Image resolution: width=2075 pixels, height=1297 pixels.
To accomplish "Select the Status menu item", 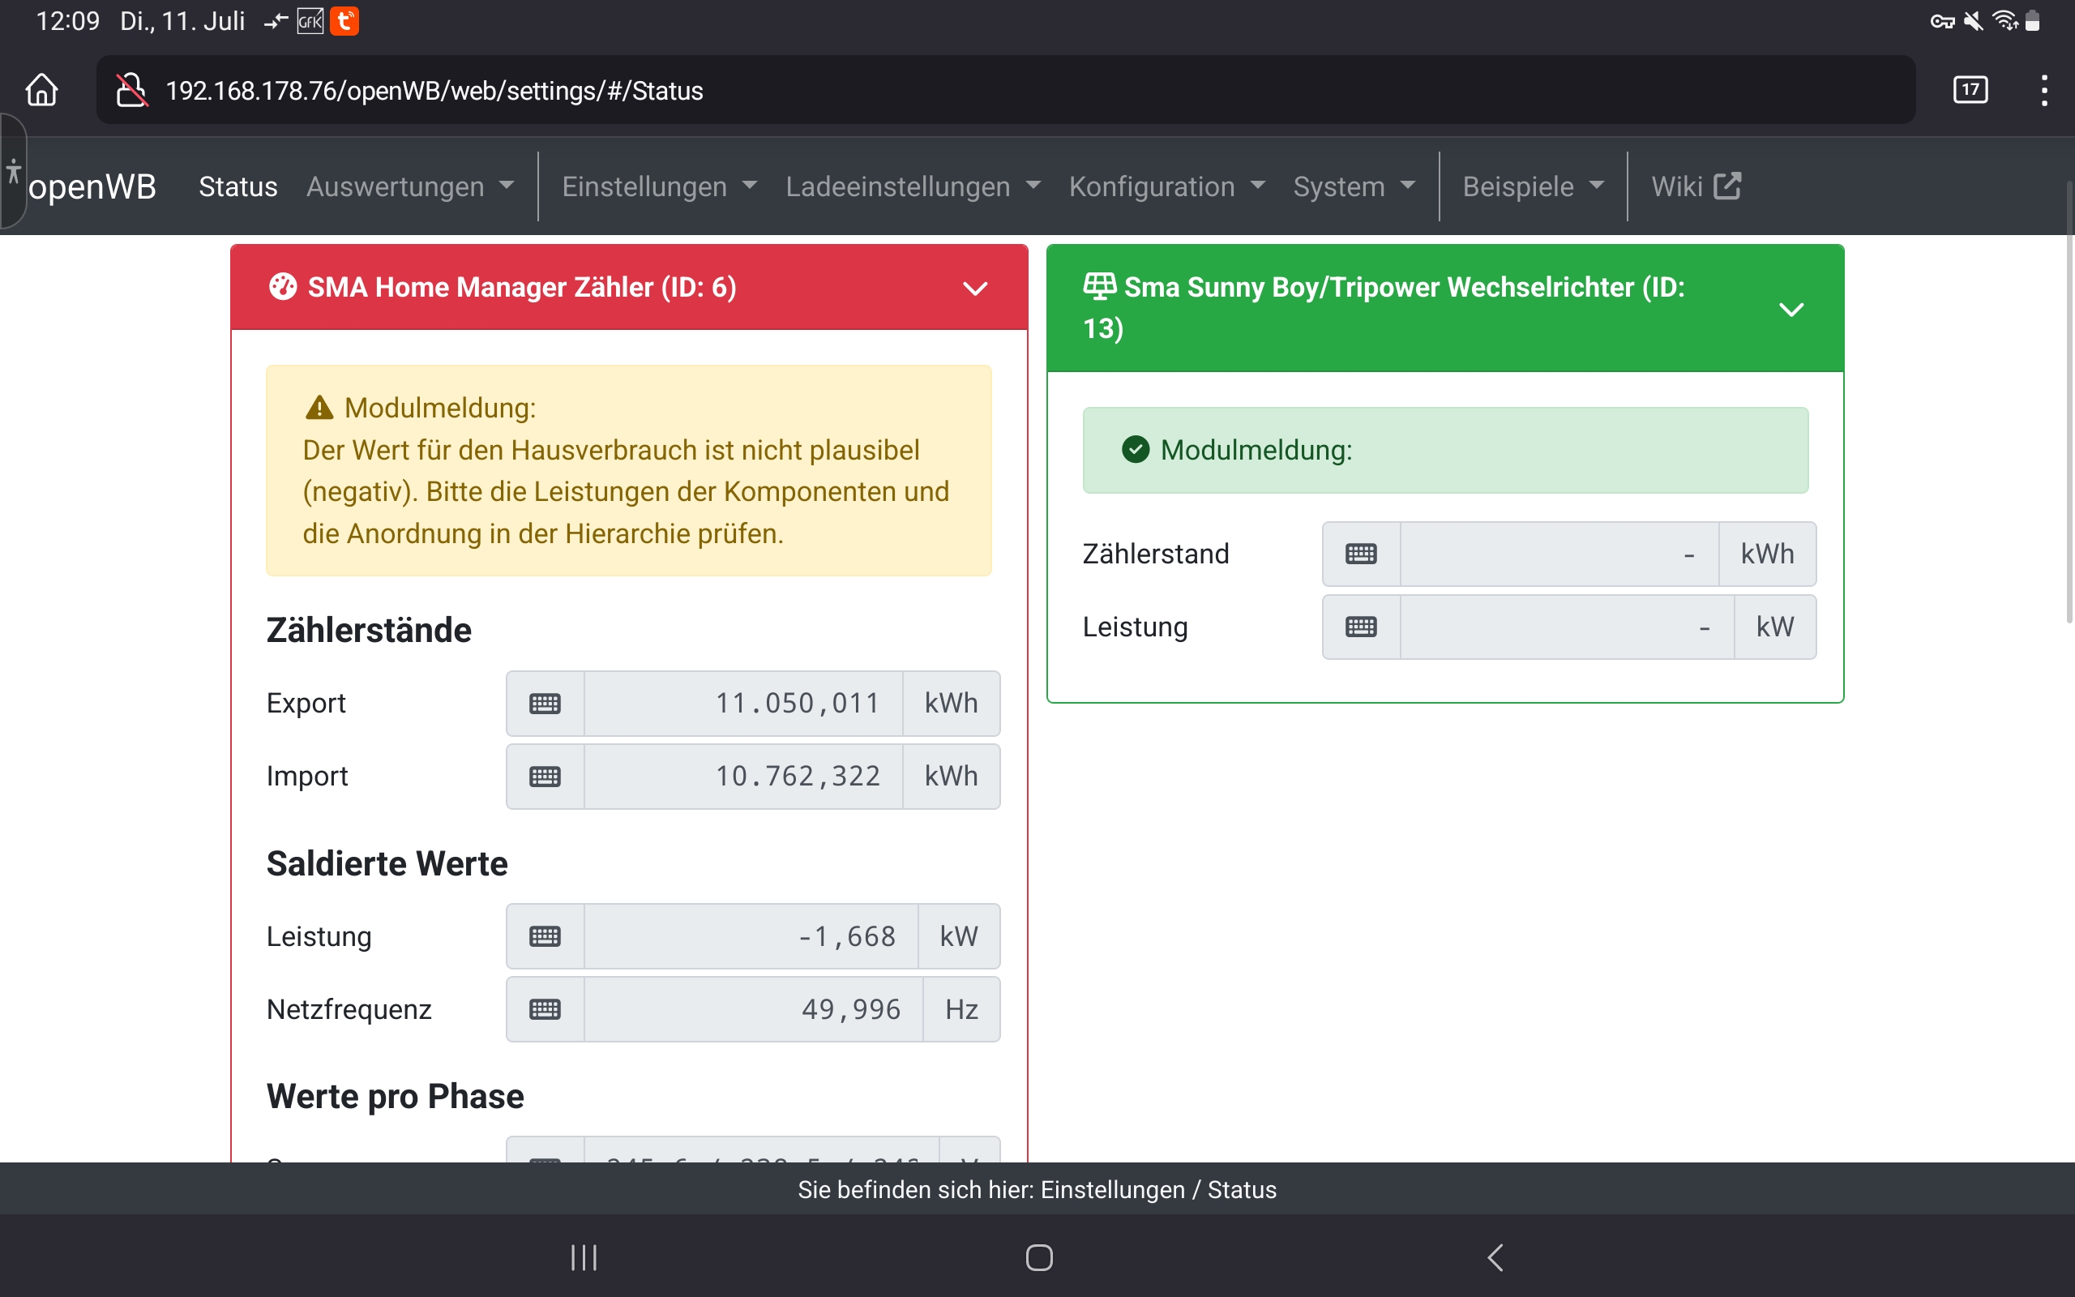I will pyautogui.click(x=237, y=186).
